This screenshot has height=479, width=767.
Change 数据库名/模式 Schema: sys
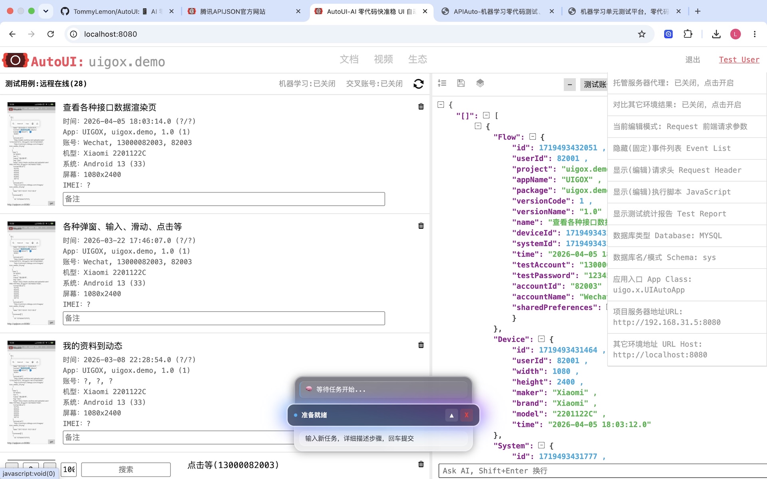click(687, 257)
